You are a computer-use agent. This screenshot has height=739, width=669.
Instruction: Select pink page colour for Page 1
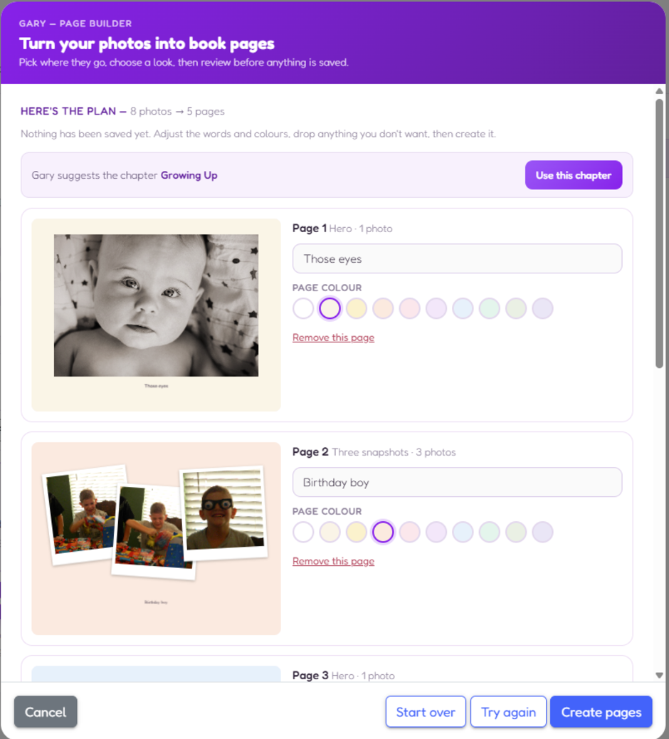409,309
